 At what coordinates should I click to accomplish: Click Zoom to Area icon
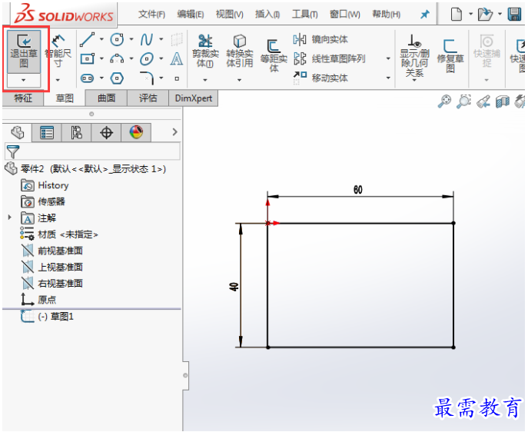pyautogui.click(x=463, y=101)
